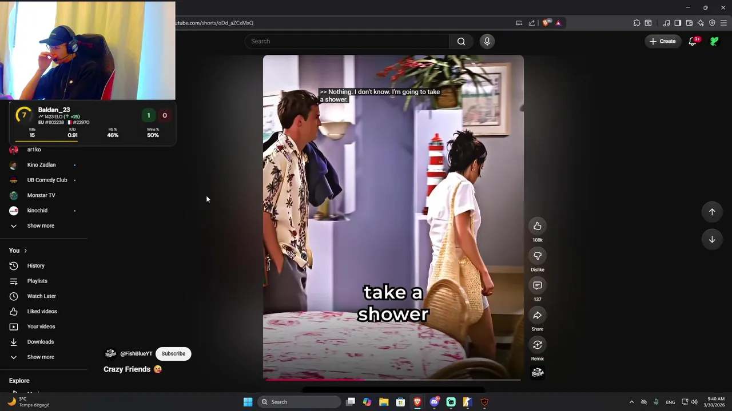Open the browser Extensions puzzle icon
Viewport: 732px width, 411px height.
(x=636, y=23)
